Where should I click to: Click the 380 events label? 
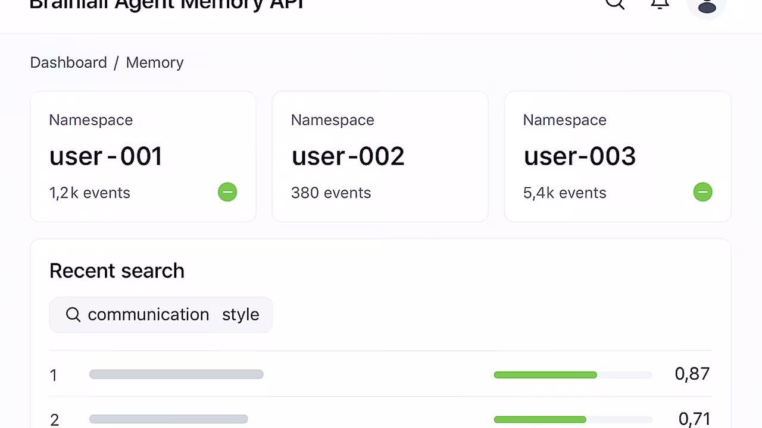click(x=331, y=193)
